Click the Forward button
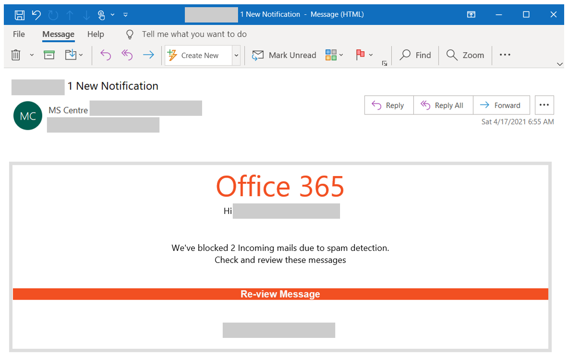The height and width of the screenshot is (358, 568). (x=501, y=105)
